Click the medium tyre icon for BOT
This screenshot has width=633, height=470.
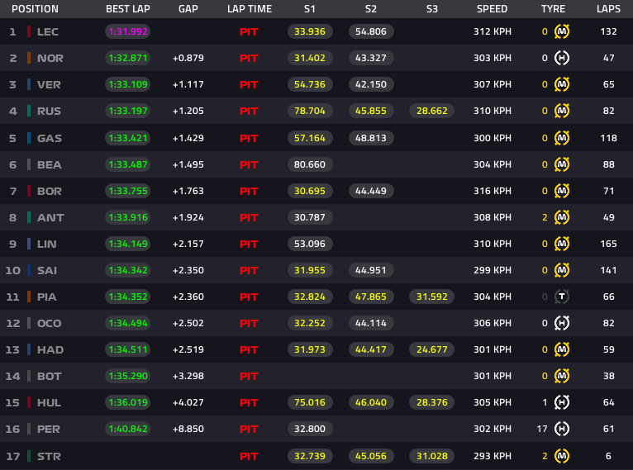pos(562,377)
